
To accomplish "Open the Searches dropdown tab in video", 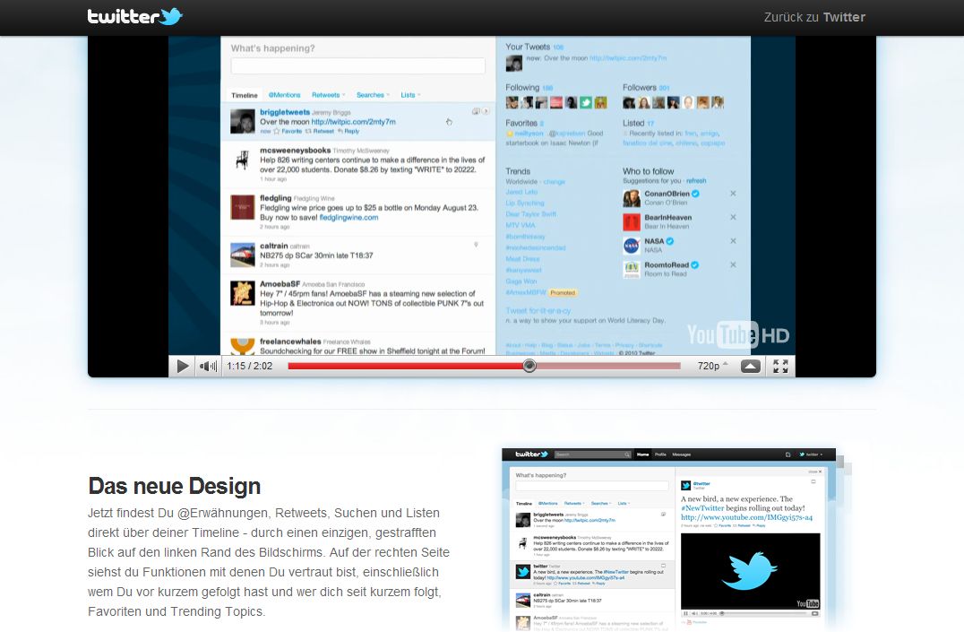I will pos(373,95).
